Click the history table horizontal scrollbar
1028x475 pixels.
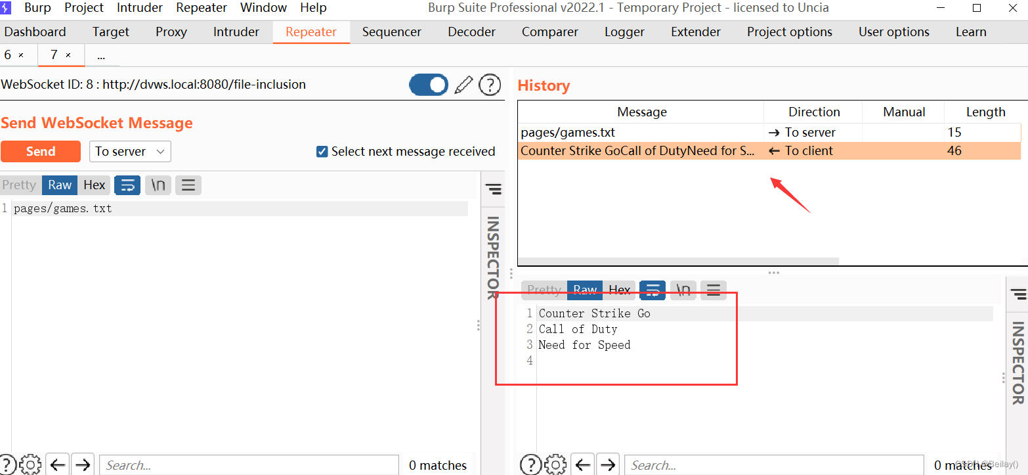pos(679,261)
